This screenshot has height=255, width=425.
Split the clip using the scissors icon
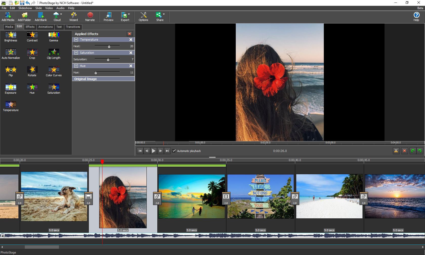tap(396, 151)
